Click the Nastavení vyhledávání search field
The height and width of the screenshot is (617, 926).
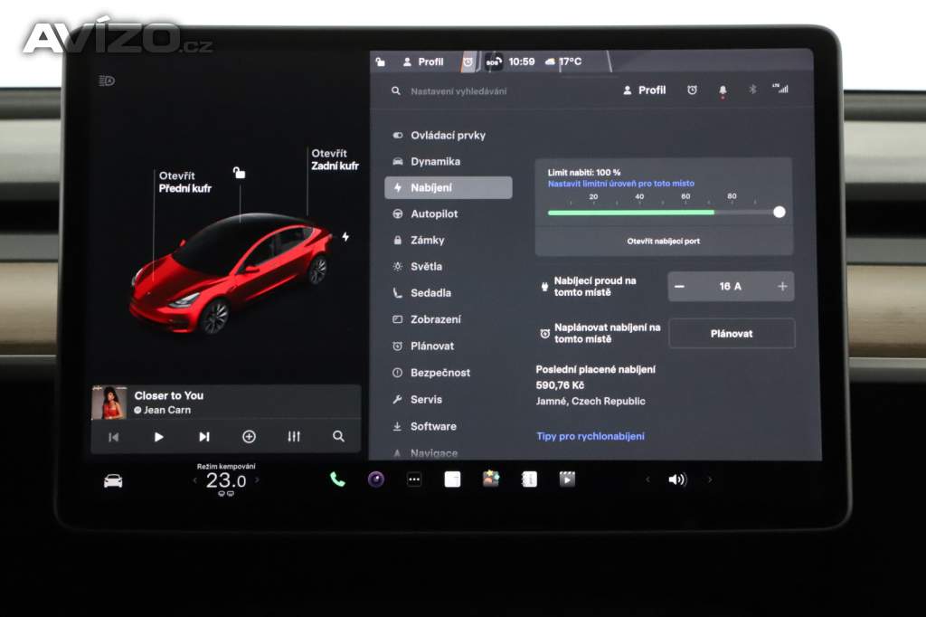coord(458,91)
